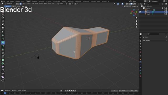Image resolution: width=168 pixels, height=95 pixels.
Task: Open Render properties tab
Action: pos(140,41)
